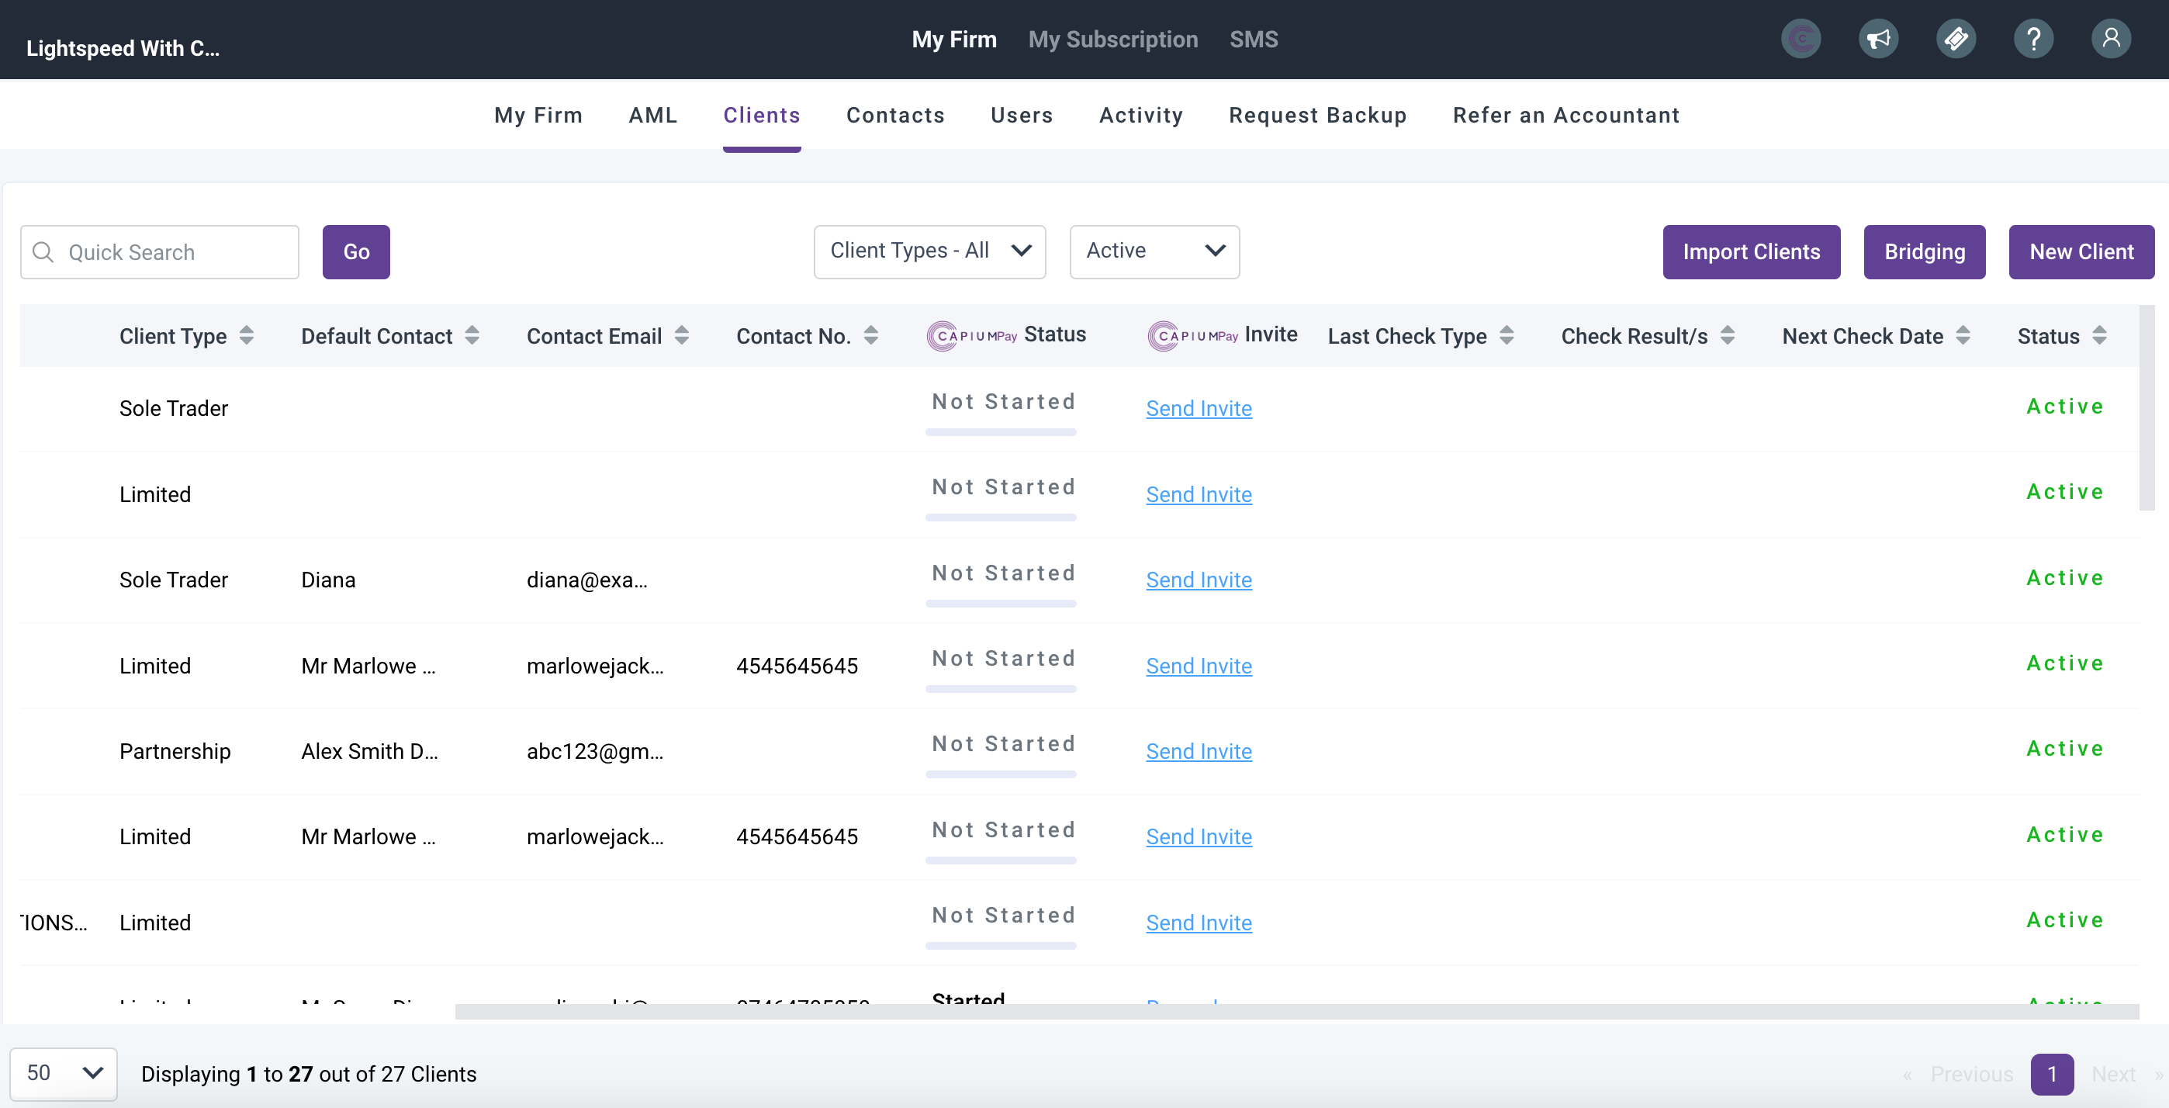Sort by Client Type column arrows
This screenshot has height=1108, width=2169.
point(246,336)
